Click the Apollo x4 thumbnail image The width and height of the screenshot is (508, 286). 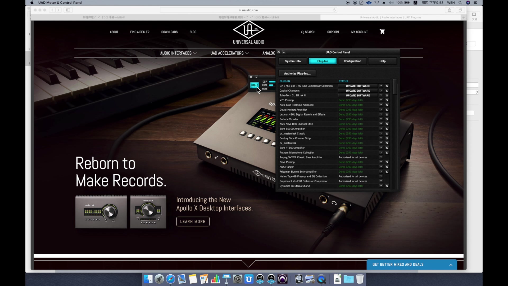point(101,212)
